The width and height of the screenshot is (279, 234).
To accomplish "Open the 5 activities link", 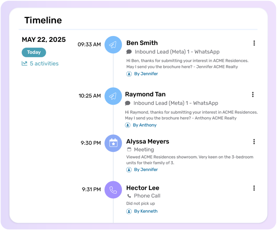I will 44,64.
